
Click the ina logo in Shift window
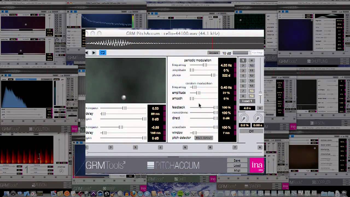[213, 179]
